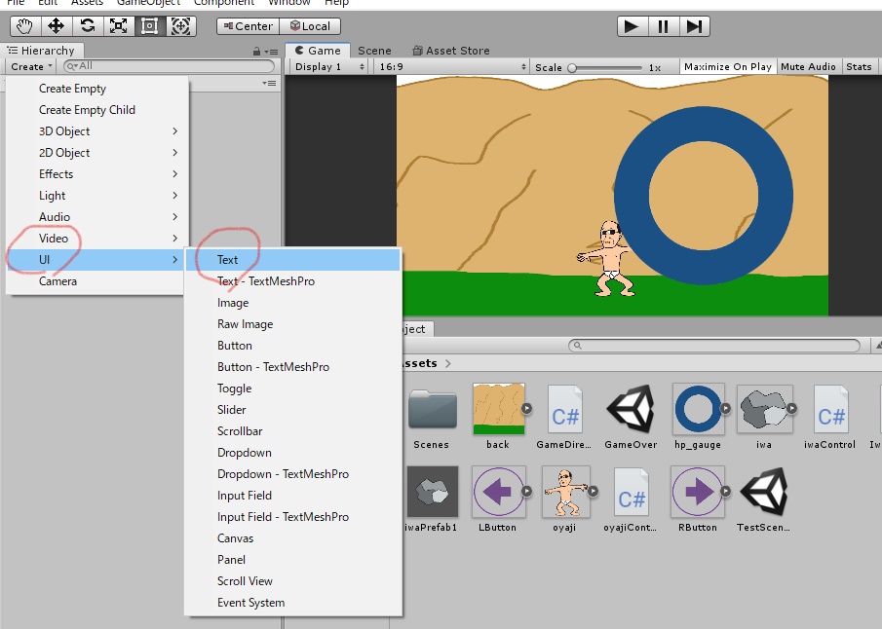Choose Create Empty from menu
Screen dimensions: 882x629
97,89
